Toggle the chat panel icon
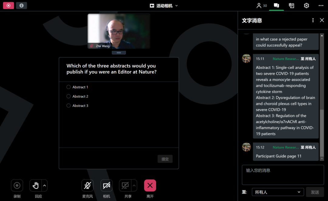328x201 pixels. 276,5
